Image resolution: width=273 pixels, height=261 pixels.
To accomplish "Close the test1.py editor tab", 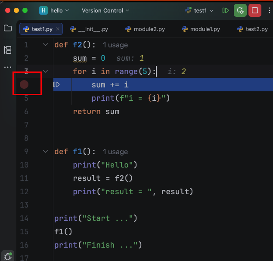I will coord(58,29).
